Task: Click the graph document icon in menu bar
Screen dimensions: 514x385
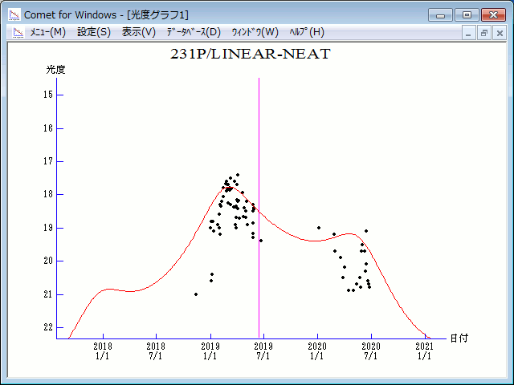Action: point(18,32)
